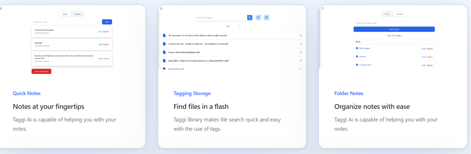Focus the Search by tags field
Screen dimensions: 471x154
(x=221, y=18)
